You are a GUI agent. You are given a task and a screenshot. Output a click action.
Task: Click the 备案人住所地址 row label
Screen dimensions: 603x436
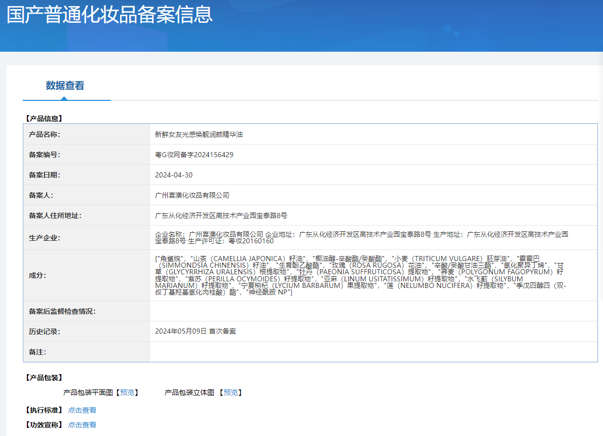pyautogui.click(x=55, y=215)
